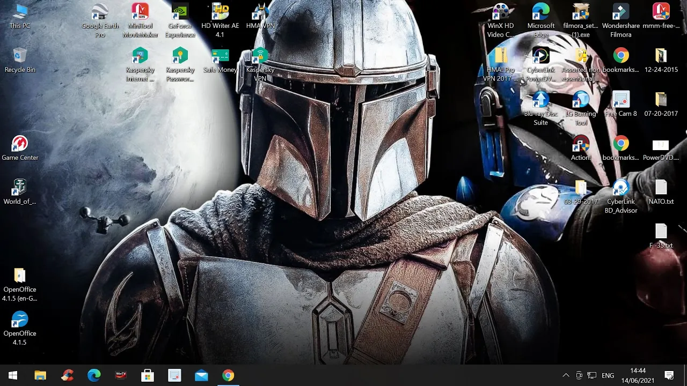Open HD Writer AE 4.1

220,20
